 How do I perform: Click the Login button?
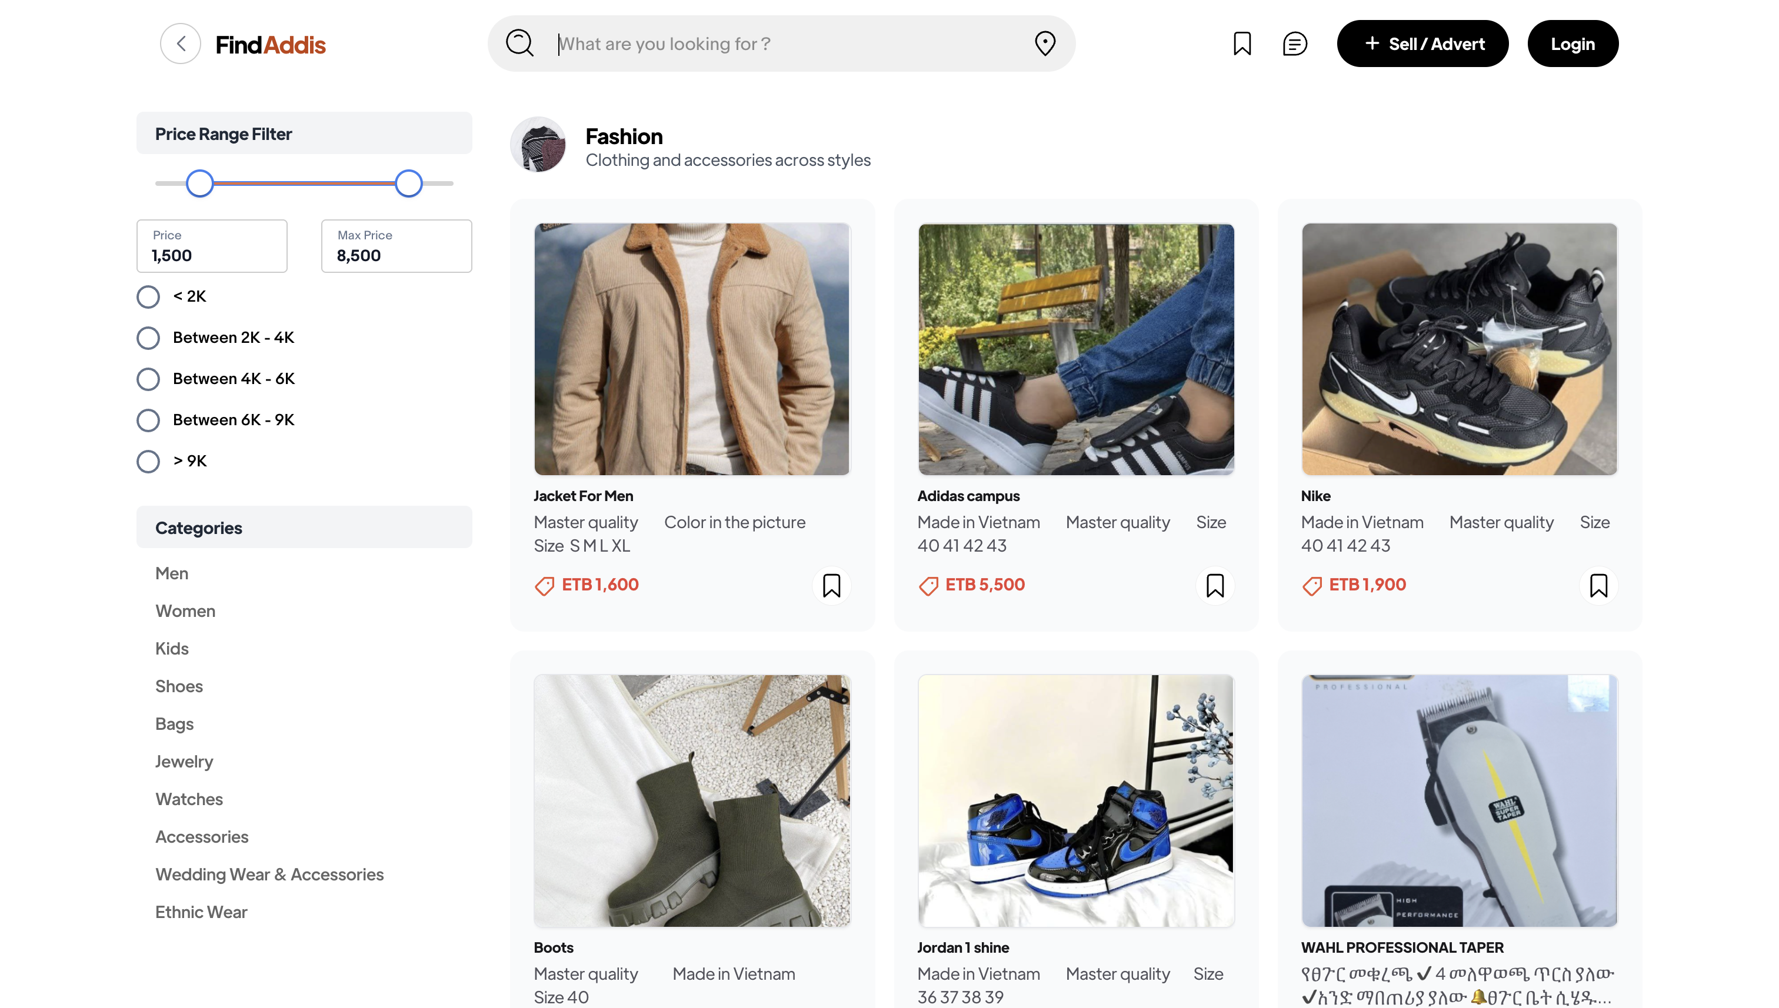pyautogui.click(x=1573, y=43)
